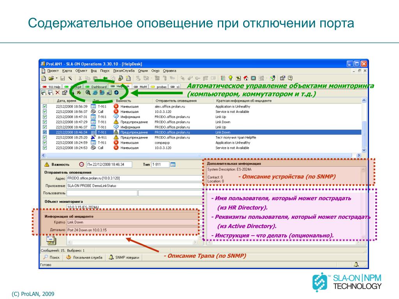The image size is (399, 299).
Task: Switch to the Dashboard tab
Action: (x=96, y=87)
